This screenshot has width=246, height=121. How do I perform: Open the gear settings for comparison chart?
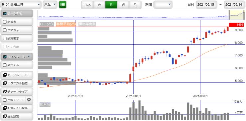tap(29, 100)
